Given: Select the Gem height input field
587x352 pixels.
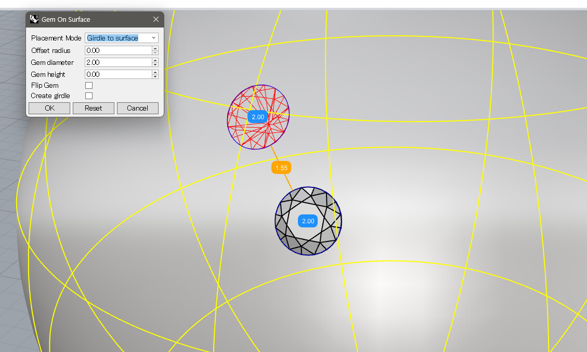Looking at the screenshot, I should click(117, 74).
